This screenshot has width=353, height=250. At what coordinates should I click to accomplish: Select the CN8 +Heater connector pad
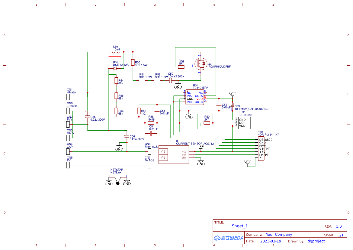point(68,111)
